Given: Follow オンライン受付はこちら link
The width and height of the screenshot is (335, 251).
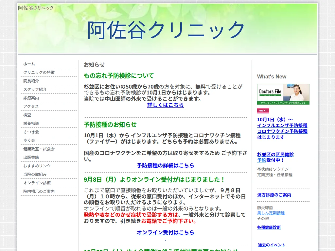Looking at the screenshot, I should tap(165, 232).
